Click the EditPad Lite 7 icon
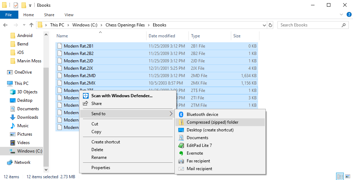The image size is (353, 180). [x=181, y=145]
